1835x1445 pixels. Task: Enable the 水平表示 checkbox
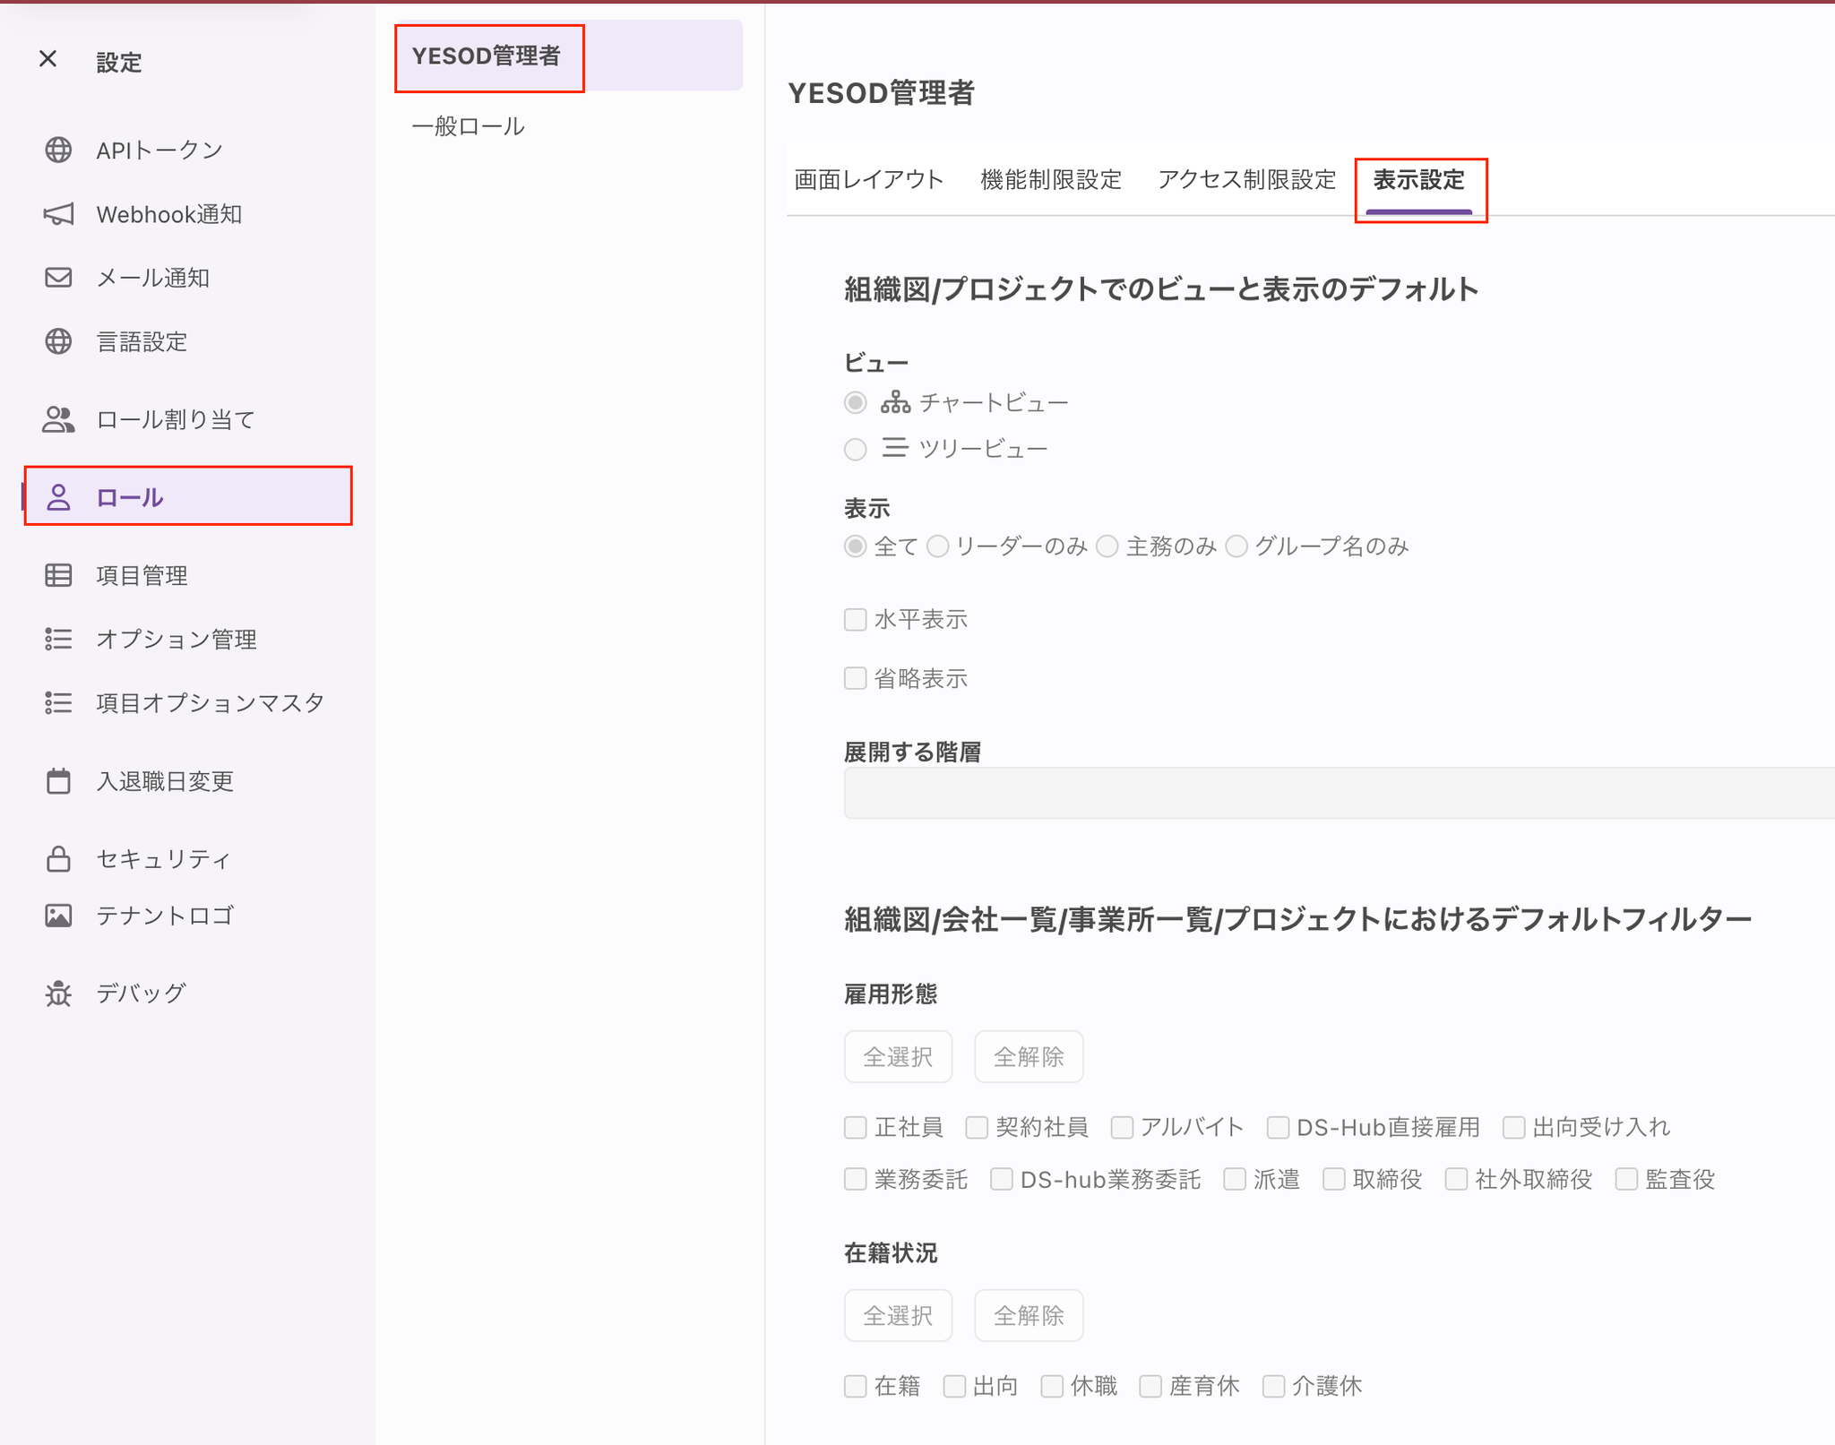coord(856,619)
